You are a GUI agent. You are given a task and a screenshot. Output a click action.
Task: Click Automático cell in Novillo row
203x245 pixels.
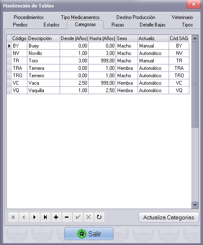(x=153, y=53)
